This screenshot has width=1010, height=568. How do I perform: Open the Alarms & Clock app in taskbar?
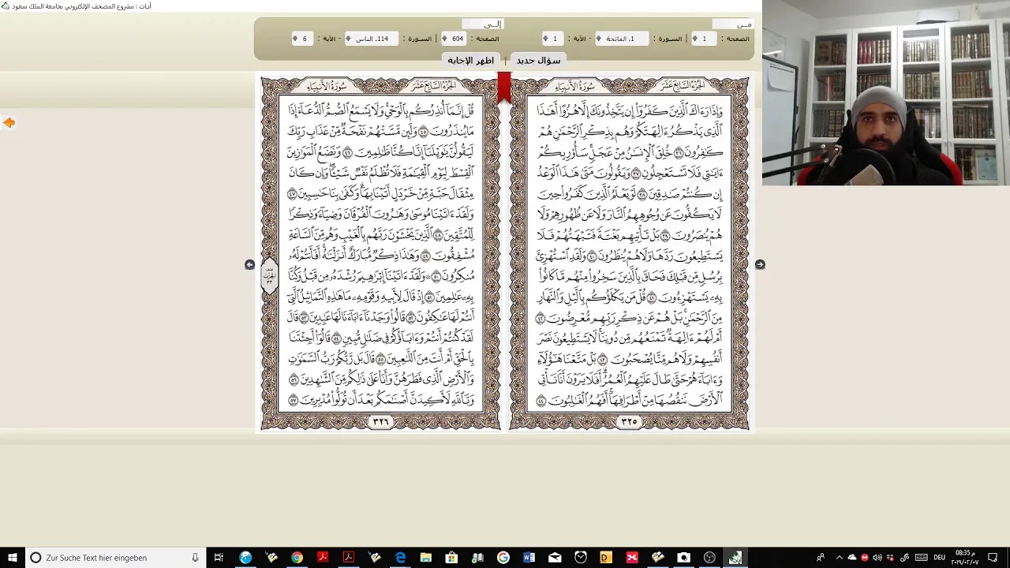pyautogui.click(x=581, y=558)
